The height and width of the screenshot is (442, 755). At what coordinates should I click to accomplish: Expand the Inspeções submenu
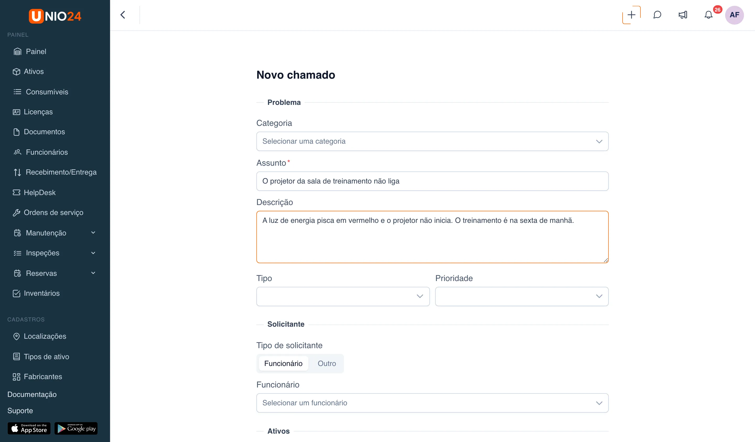pos(55,253)
